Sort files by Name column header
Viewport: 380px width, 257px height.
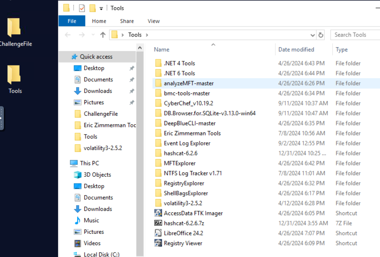[162, 49]
